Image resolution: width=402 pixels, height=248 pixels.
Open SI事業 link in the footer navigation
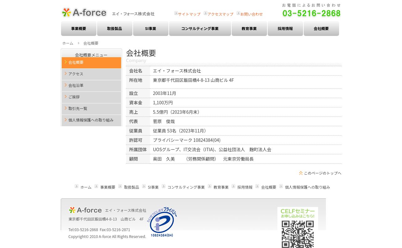click(153, 187)
